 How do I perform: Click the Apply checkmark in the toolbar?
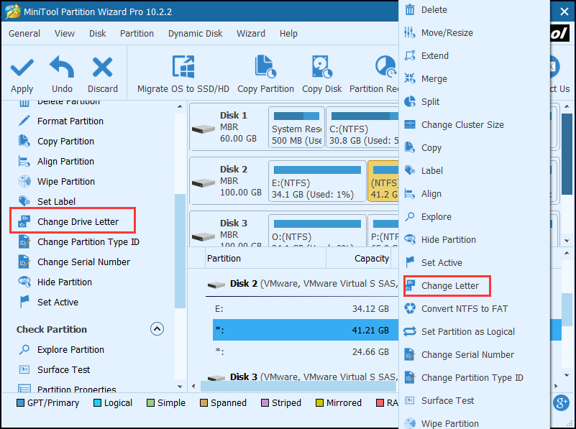point(22,75)
